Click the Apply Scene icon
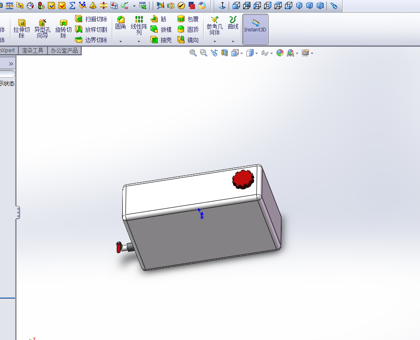420x340 pixels. (x=290, y=53)
